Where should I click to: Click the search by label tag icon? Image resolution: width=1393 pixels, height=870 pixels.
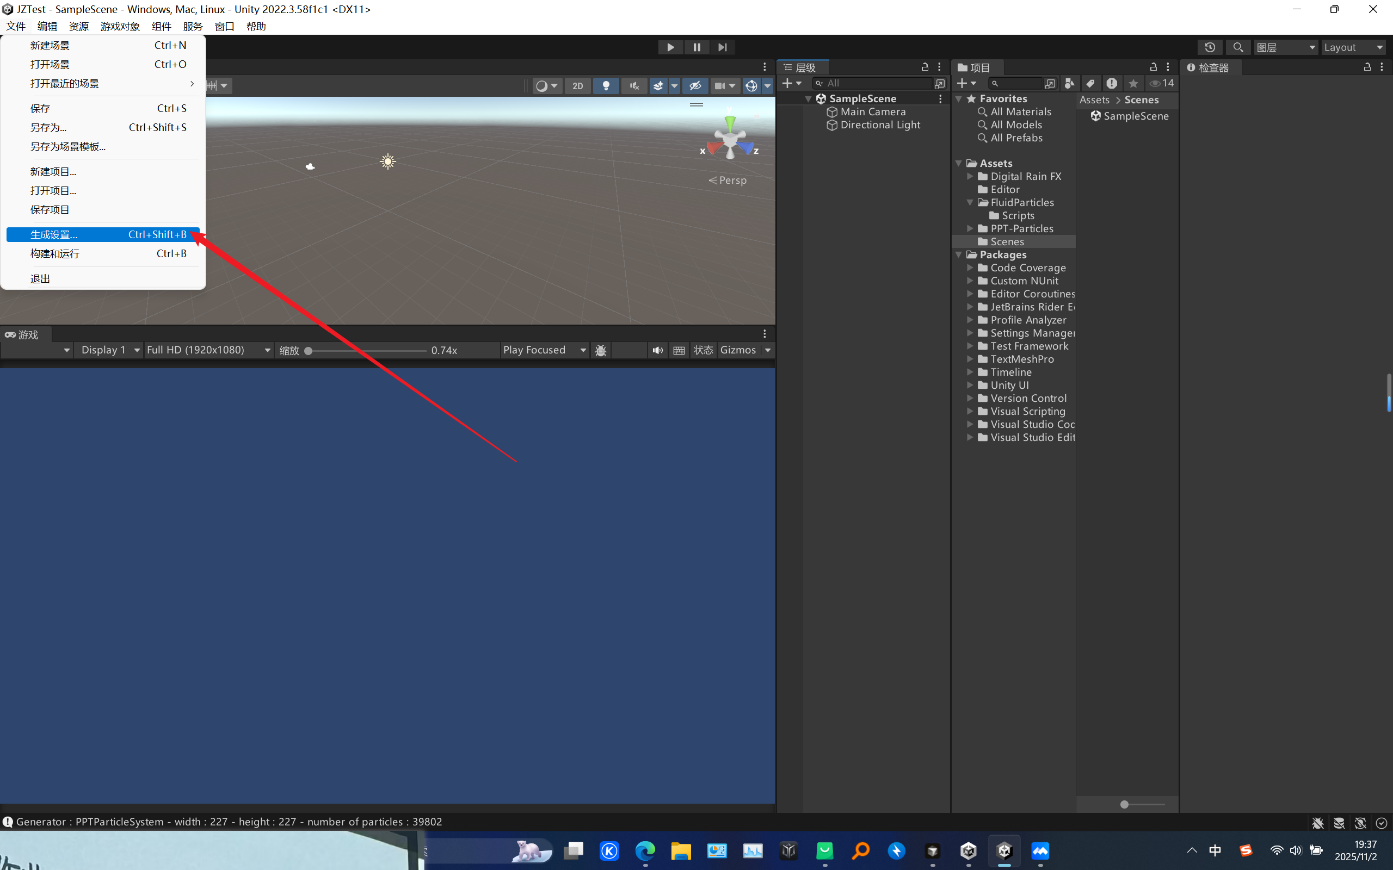coord(1090,83)
